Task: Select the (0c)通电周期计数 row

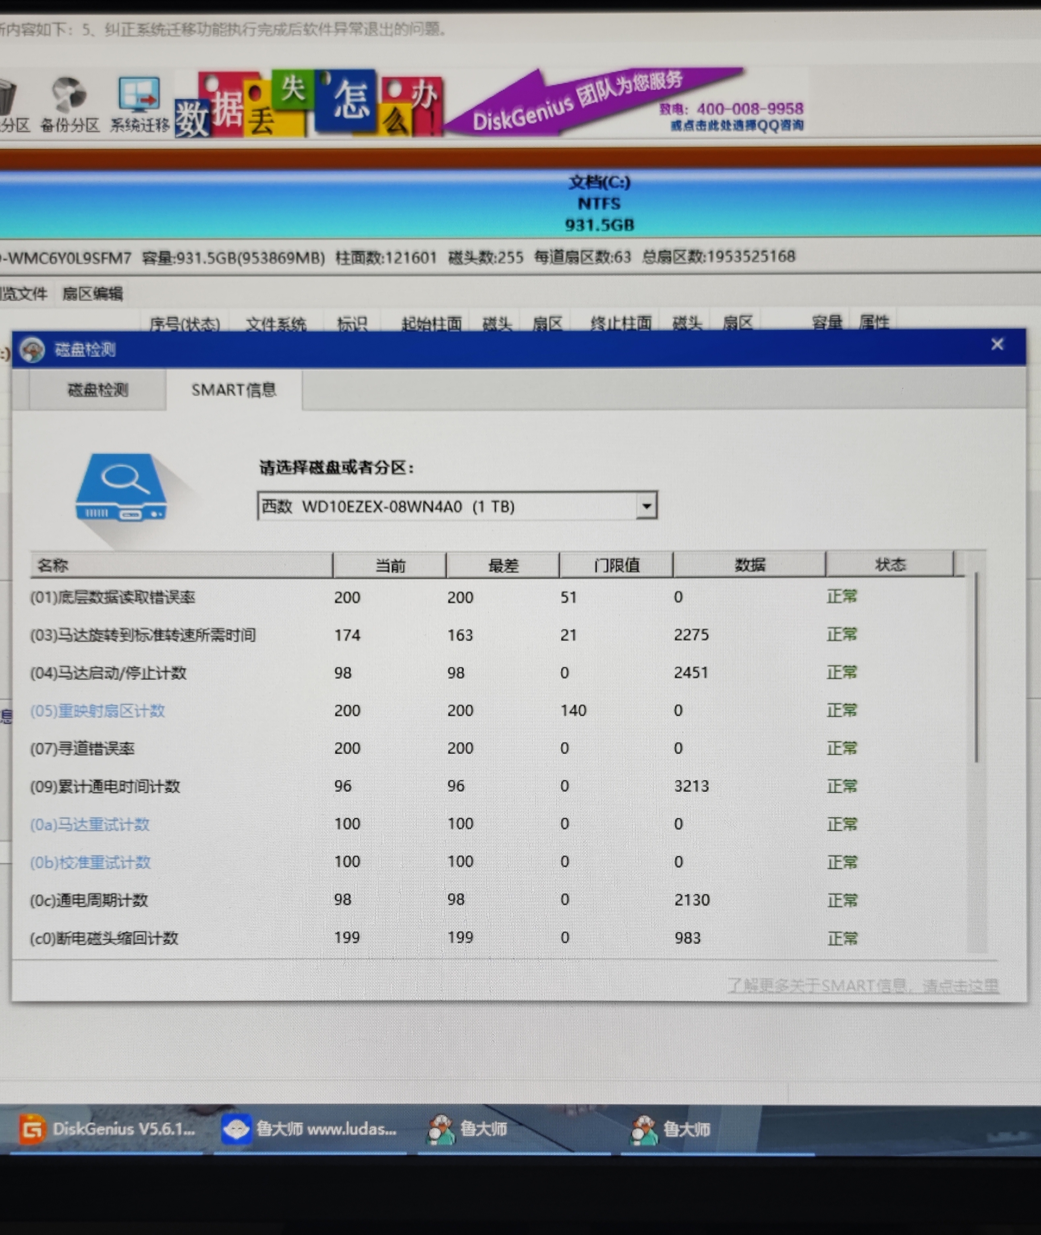Action: 498,900
